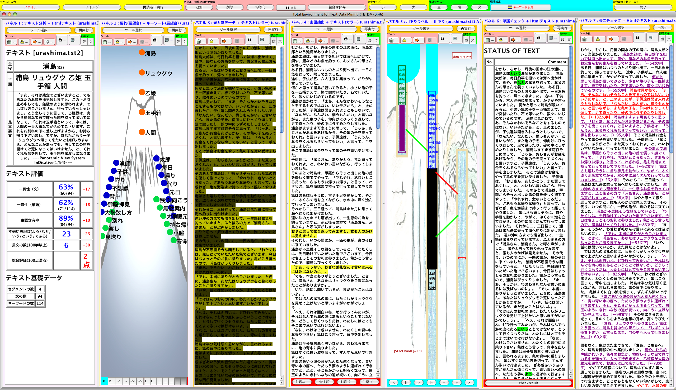Click the padlock icon in Panel 2 toolbar
The width and height of the screenshot is (676, 390).
tap(119, 42)
